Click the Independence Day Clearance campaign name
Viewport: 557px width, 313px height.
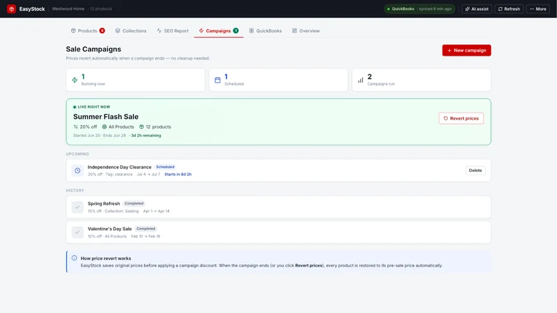pos(119,167)
